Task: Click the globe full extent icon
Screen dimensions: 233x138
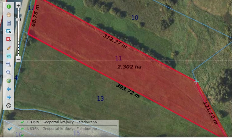Action: 9,81
